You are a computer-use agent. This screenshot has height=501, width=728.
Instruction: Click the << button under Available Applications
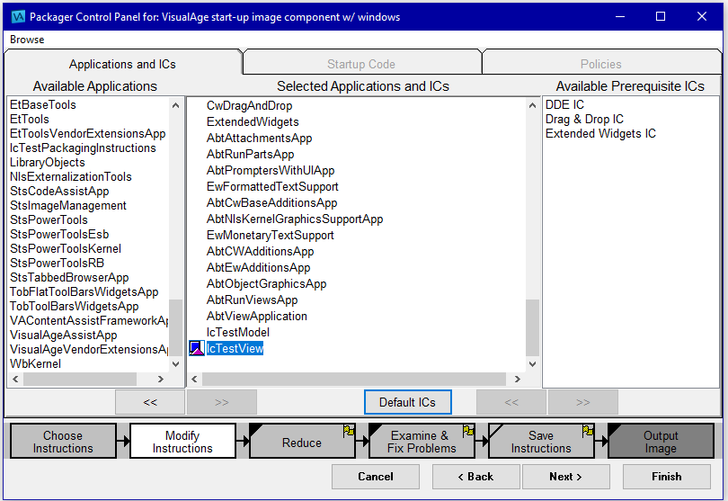(x=150, y=402)
